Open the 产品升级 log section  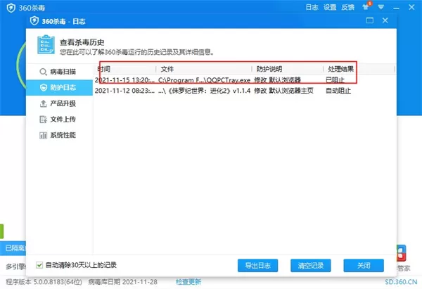[60, 103]
